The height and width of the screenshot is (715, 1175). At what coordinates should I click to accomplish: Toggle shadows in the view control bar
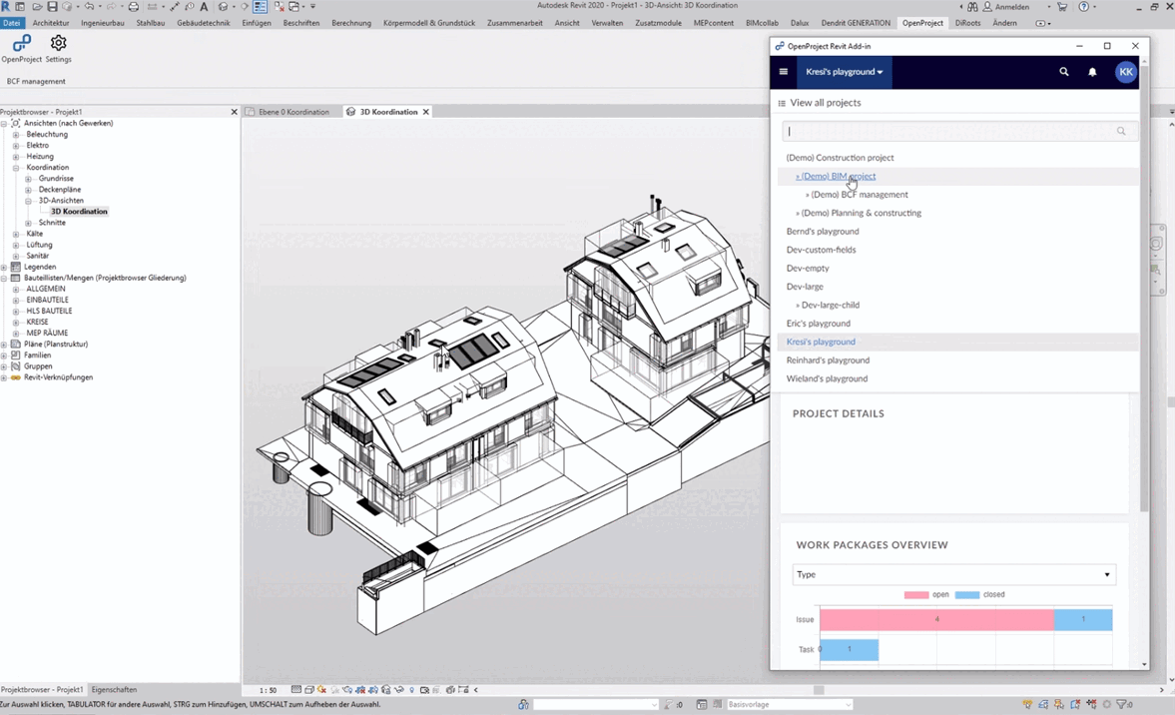coord(333,689)
